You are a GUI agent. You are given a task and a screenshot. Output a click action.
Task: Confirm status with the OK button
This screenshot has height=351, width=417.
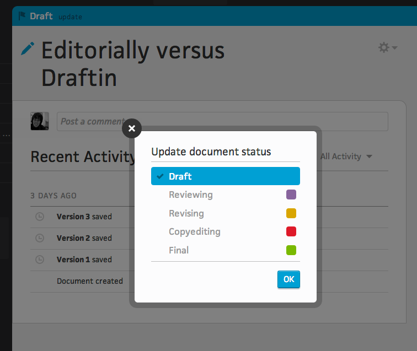coord(288,279)
